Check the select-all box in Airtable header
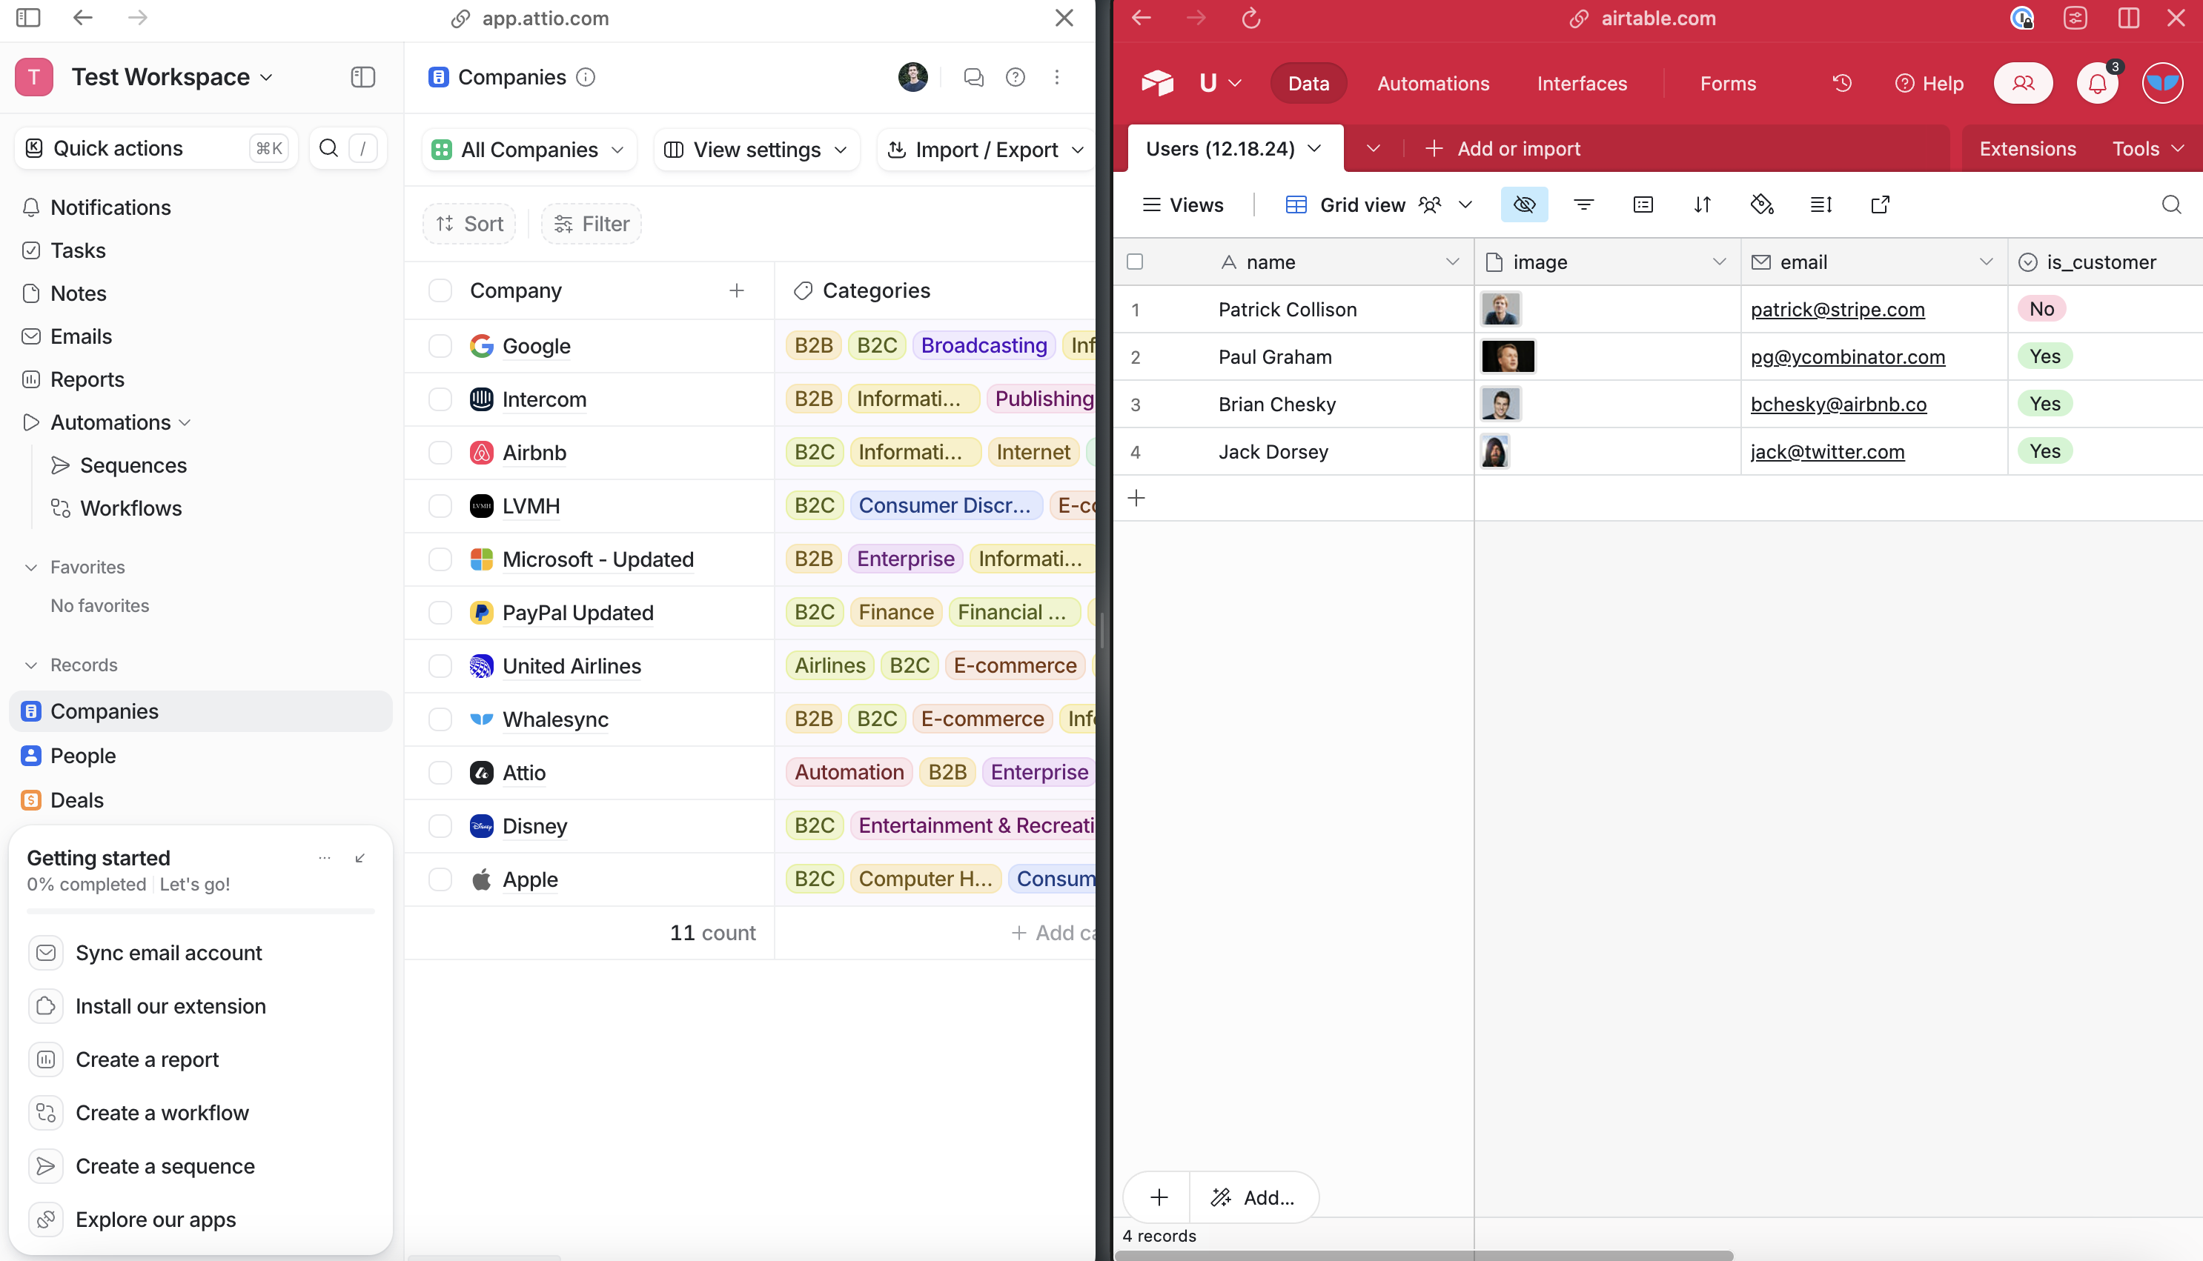The height and width of the screenshot is (1261, 2203). (1135, 262)
